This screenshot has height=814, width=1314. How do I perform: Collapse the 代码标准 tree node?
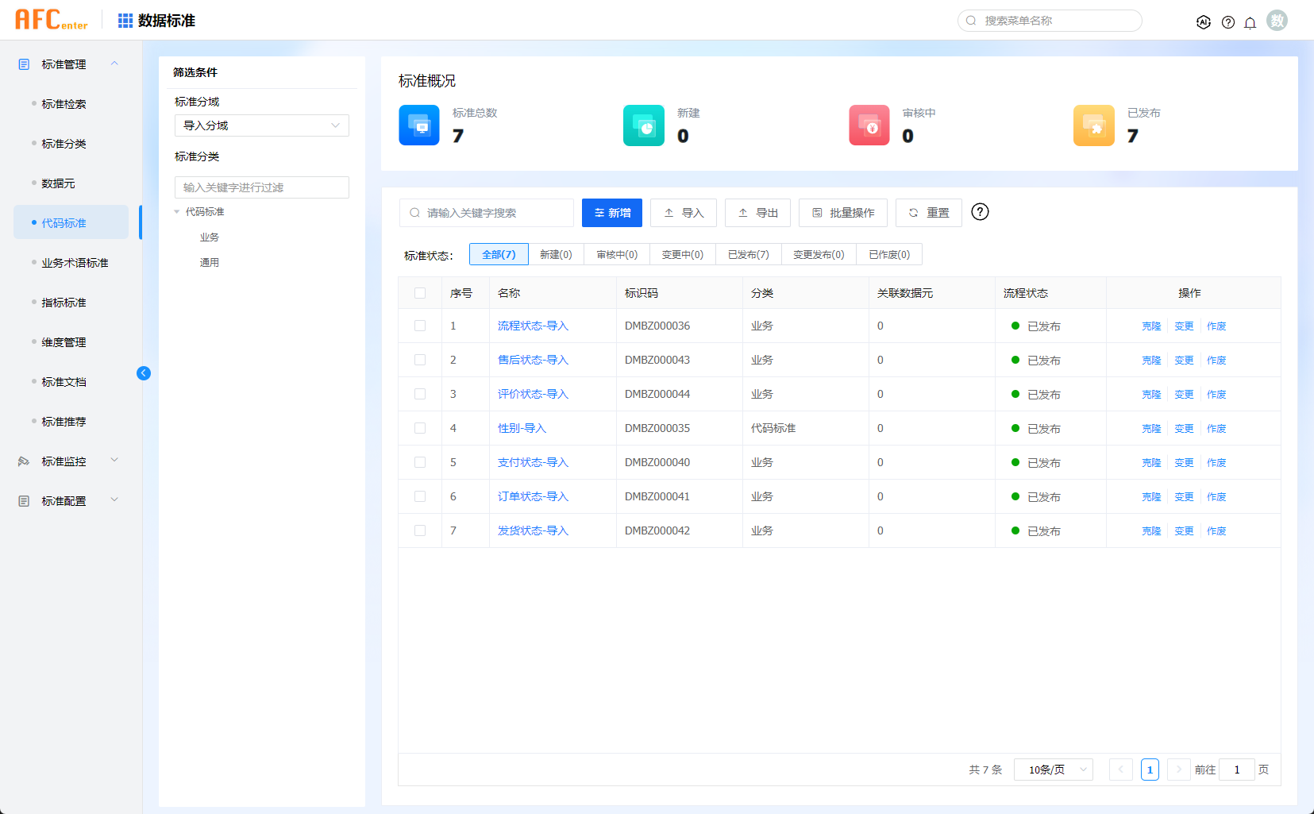(x=177, y=212)
